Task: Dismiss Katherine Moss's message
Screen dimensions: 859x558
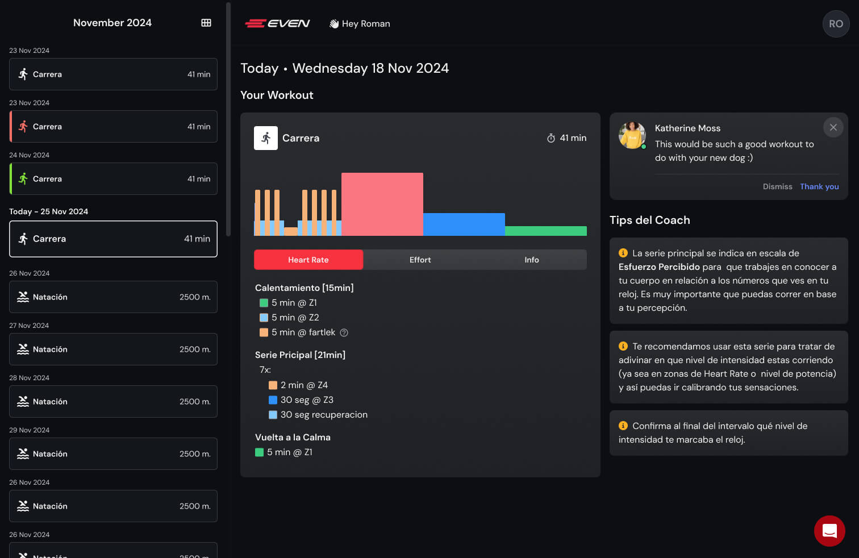Action: (777, 186)
